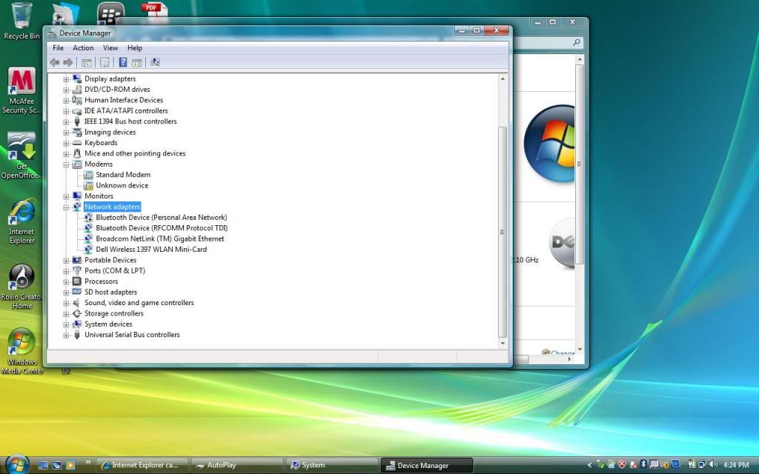Select IDE ATA/ATAPI controllers row
Viewport: 759px width, 474px height.
[126, 111]
